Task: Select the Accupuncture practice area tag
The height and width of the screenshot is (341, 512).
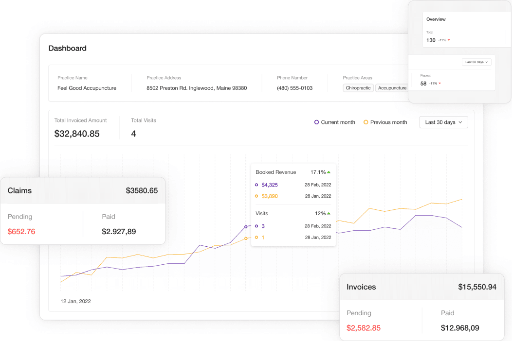Action: coord(392,88)
